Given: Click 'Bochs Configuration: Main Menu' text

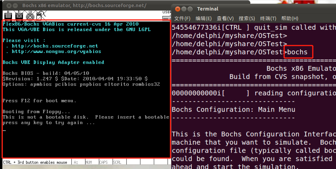Looking at the screenshot, I should point(233,110).
